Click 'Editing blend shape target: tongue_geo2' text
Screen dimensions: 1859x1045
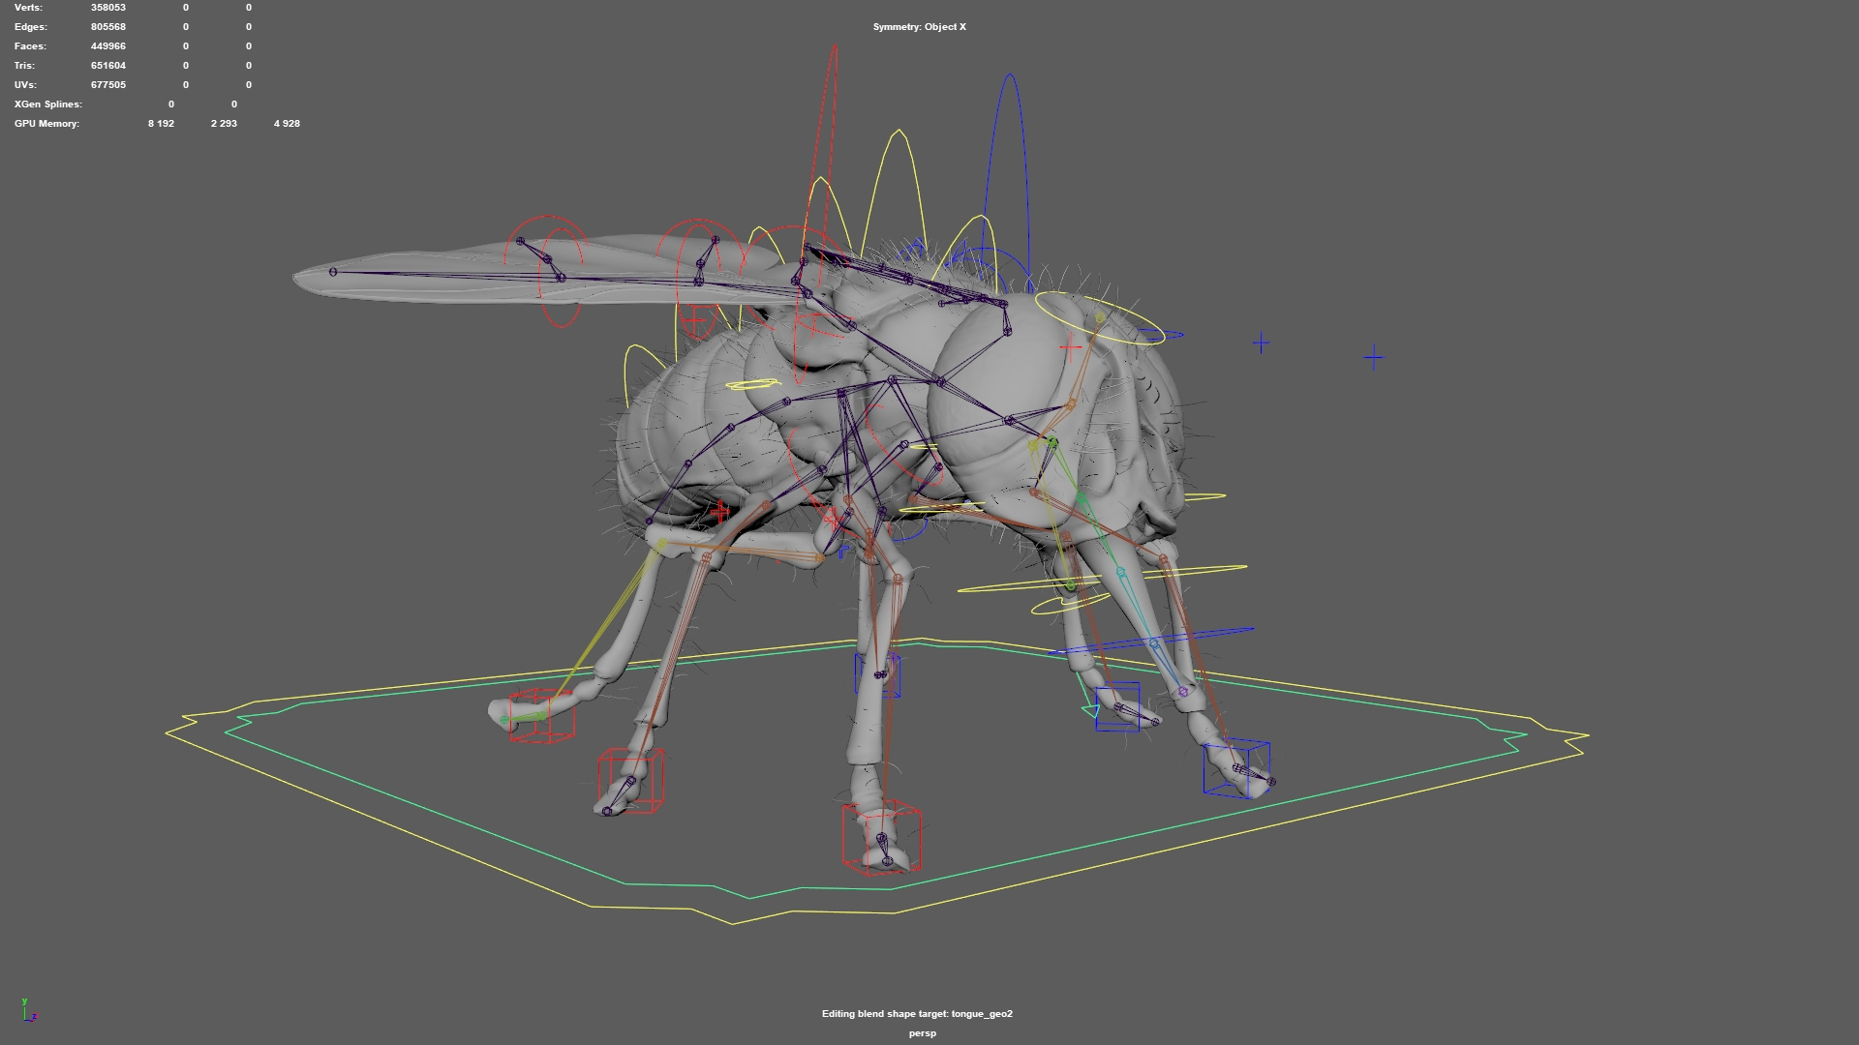tap(917, 1014)
